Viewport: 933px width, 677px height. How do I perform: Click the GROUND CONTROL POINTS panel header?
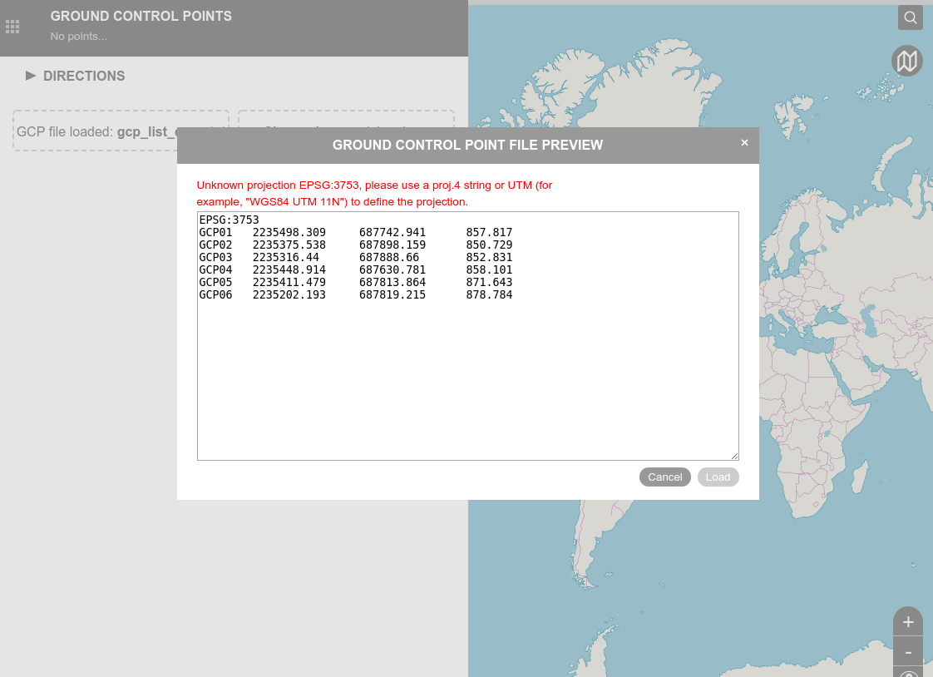click(141, 15)
